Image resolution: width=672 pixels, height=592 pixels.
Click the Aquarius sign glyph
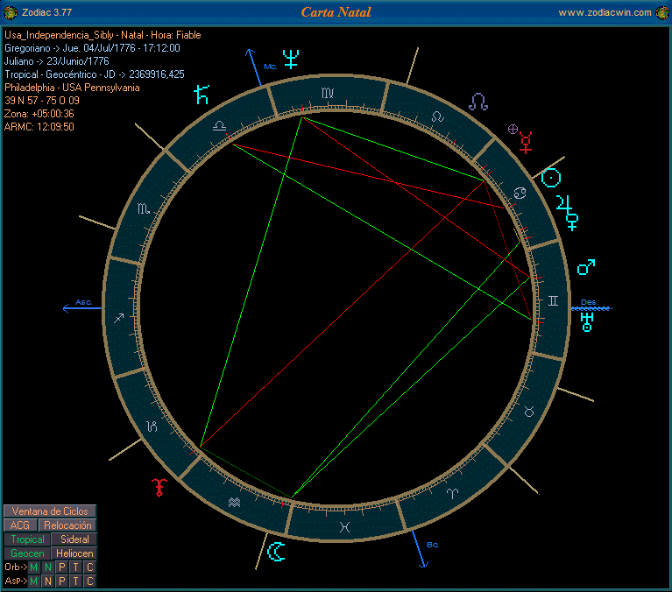tap(234, 502)
